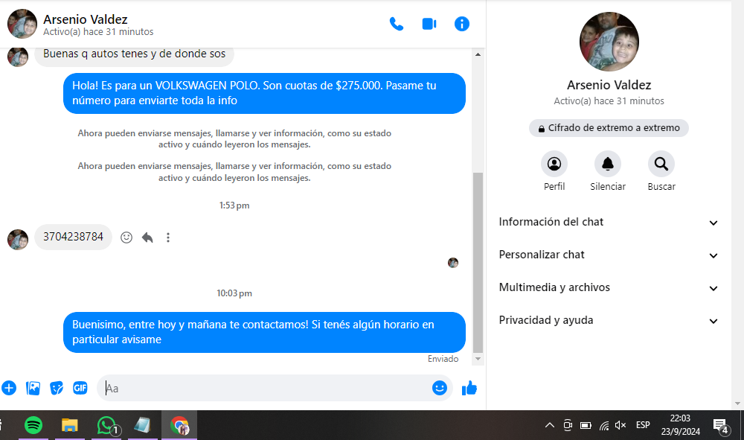Toggle the conversation info panel icon
The width and height of the screenshot is (744, 440).
[462, 24]
